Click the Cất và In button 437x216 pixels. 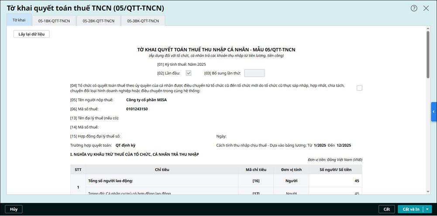click(x=410, y=209)
